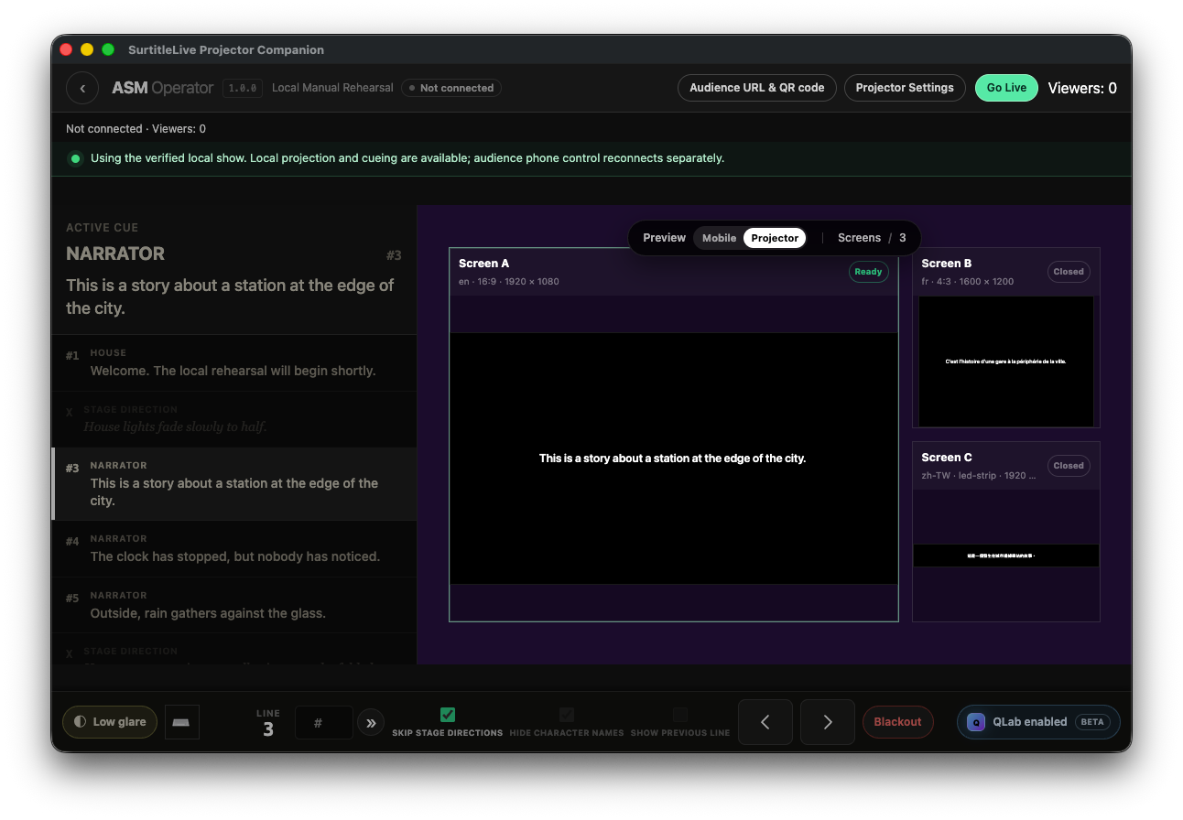
Task: Advance to the next cue line
Action: coord(828,722)
